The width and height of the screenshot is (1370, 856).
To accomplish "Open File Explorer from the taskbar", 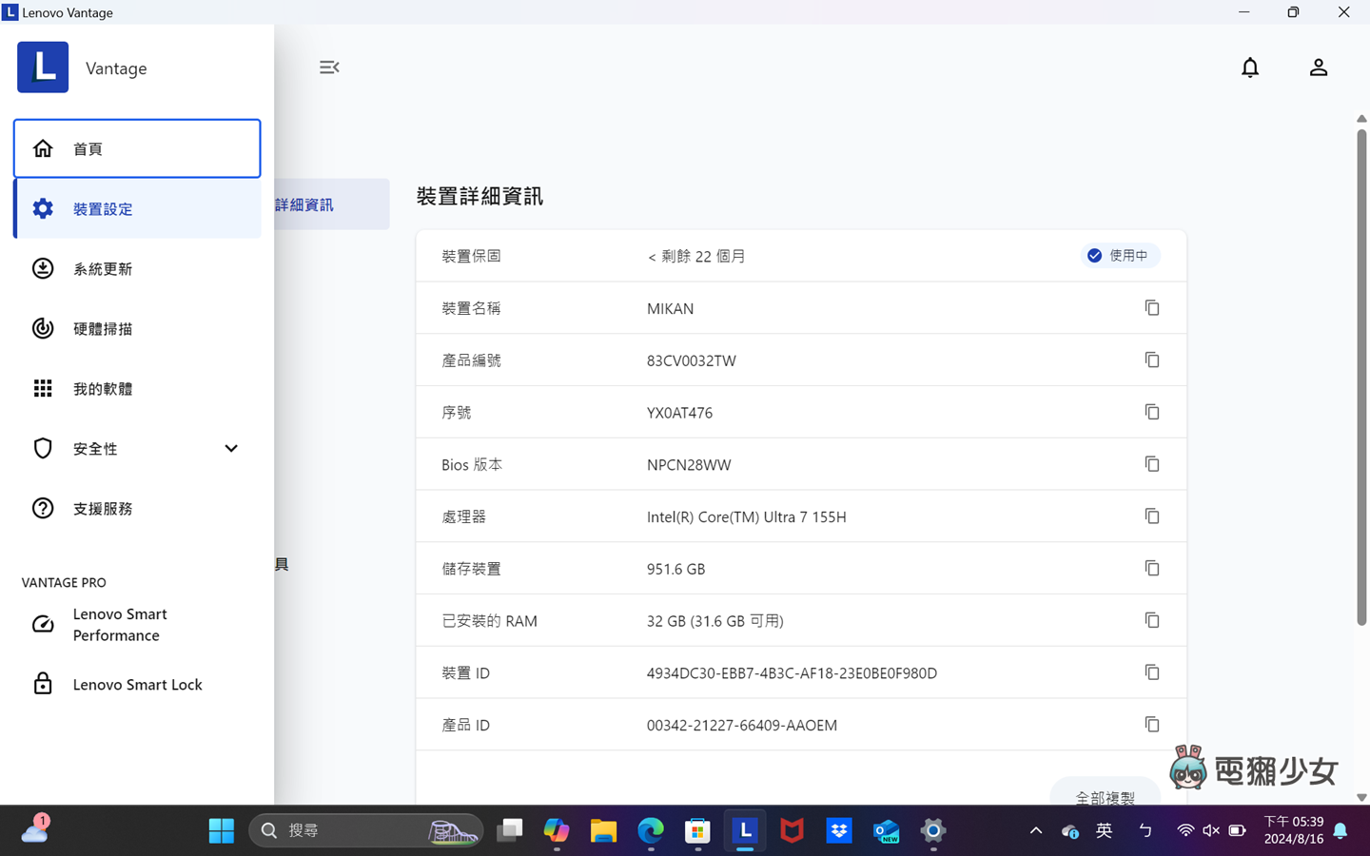I will click(603, 830).
